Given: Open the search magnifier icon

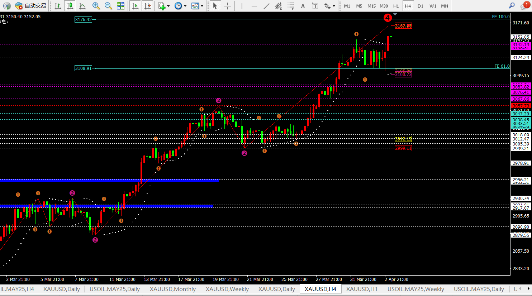Looking at the screenshot, I should tap(512, 6).
